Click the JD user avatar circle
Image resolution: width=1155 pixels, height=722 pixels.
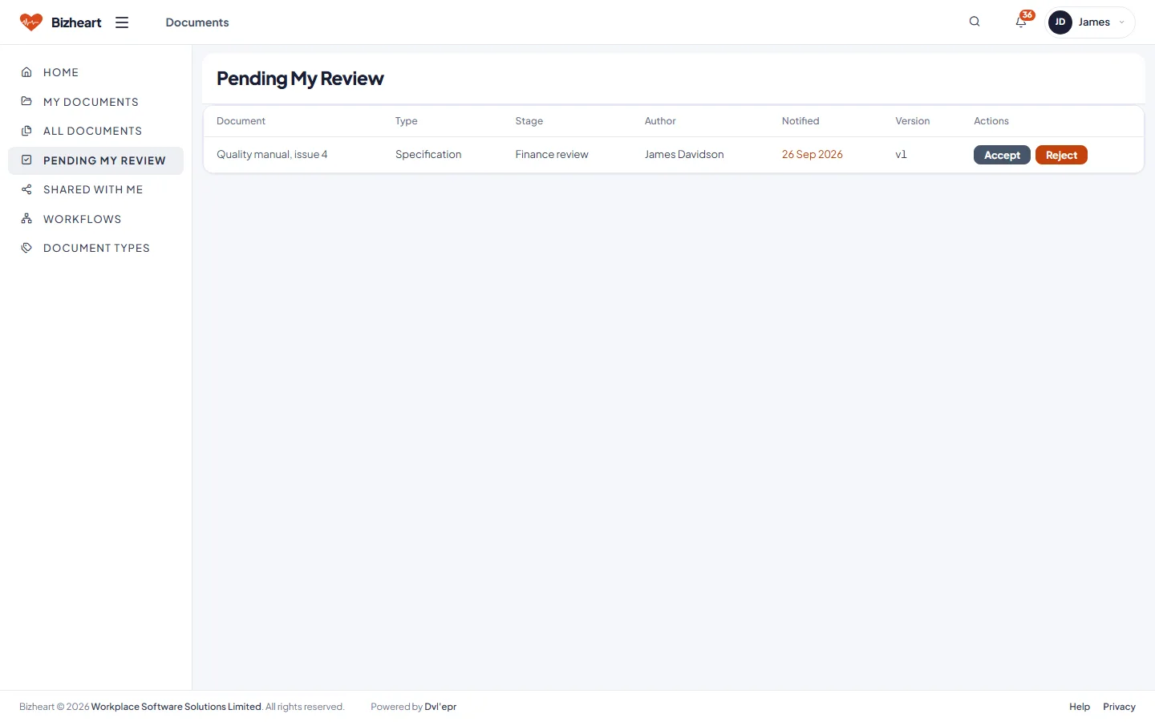coord(1060,22)
